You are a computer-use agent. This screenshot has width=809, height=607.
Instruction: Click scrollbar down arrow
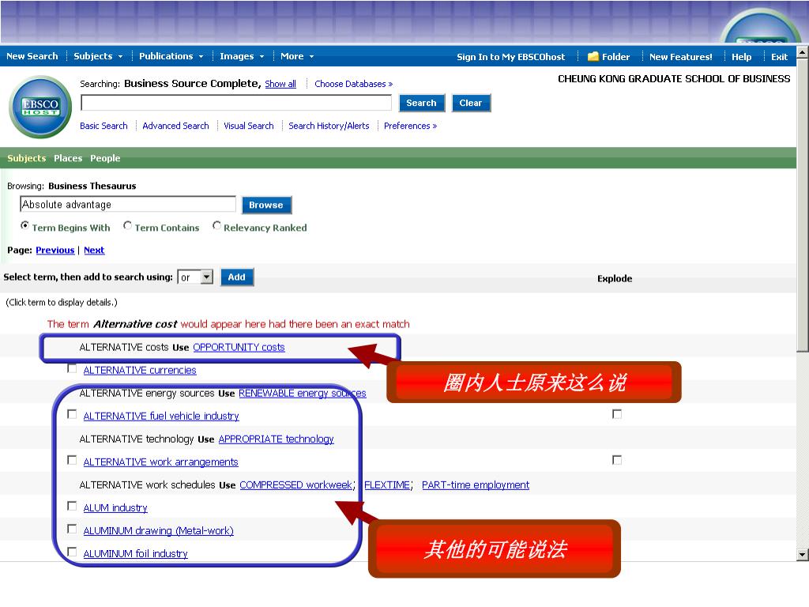(x=803, y=555)
